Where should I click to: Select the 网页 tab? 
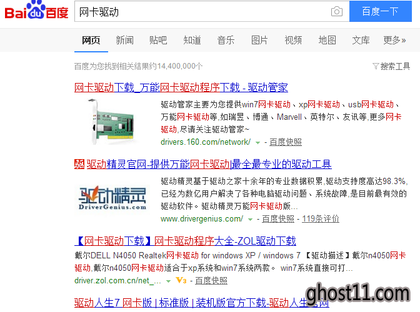(91, 40)
